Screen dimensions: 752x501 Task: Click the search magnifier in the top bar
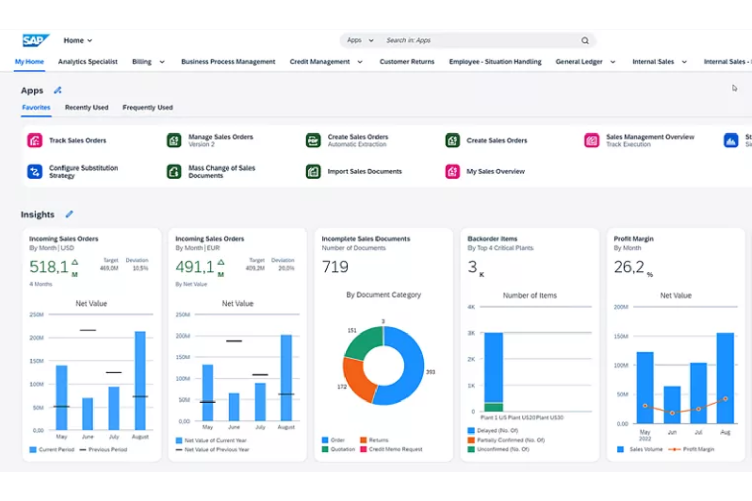click(x=584, y=40)
